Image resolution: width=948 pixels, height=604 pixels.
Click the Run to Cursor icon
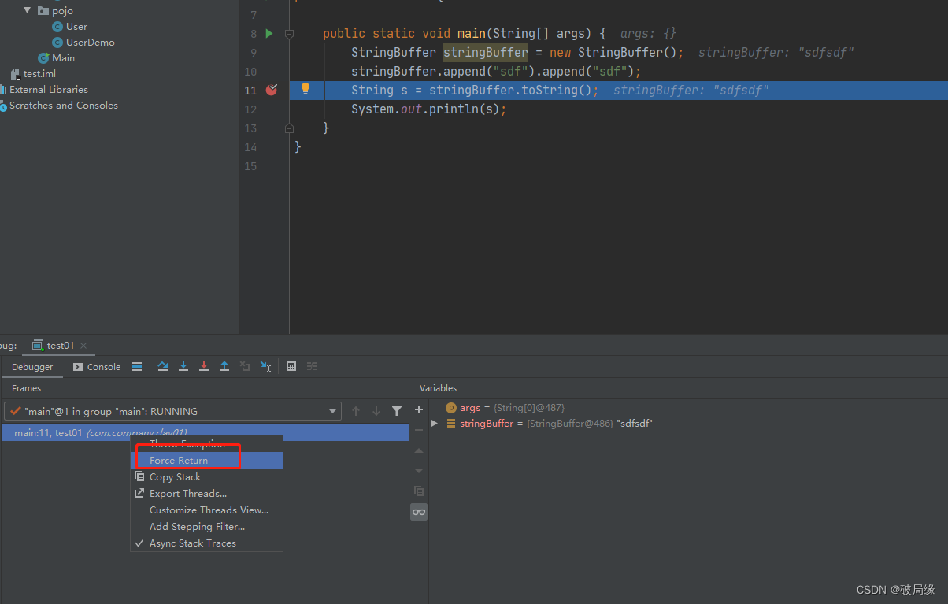[x=266, y=367]
